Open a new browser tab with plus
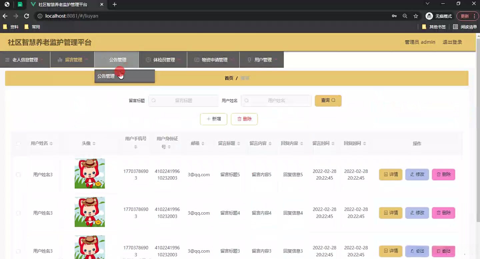The image size is (480, 259). click(115, 4)
